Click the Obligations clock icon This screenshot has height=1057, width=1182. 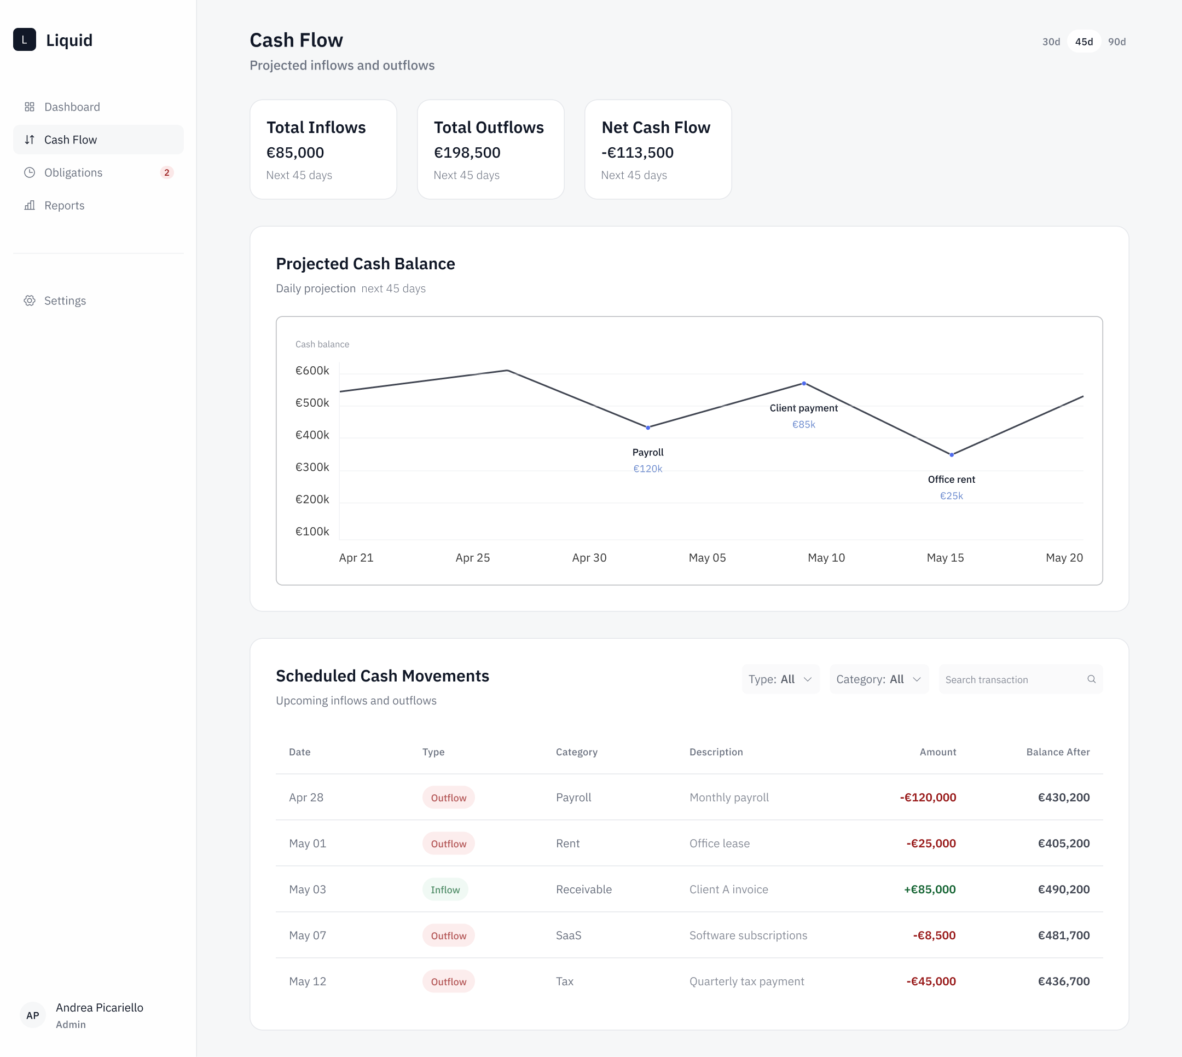point(30,172)
